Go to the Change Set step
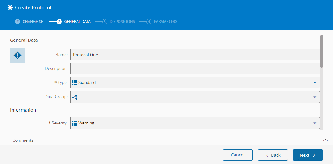Viewport: 333px width, 164px height. [34, 22]
